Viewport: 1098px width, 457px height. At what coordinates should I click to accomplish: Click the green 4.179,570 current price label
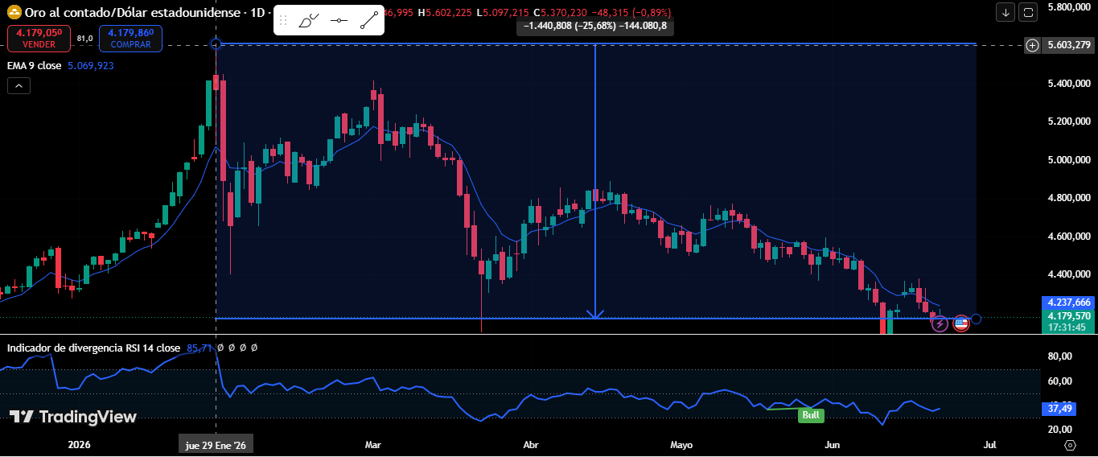pos(1067,316)
